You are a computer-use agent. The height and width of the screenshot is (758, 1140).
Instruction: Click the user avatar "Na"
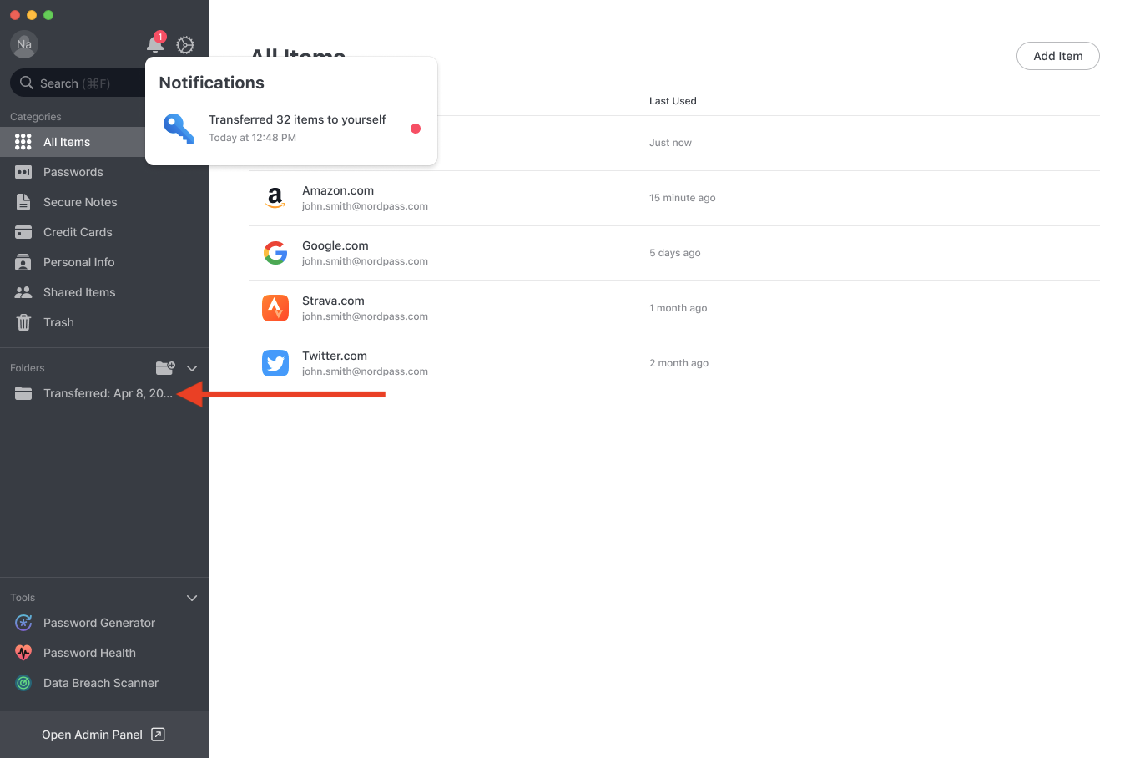point(24,44)
